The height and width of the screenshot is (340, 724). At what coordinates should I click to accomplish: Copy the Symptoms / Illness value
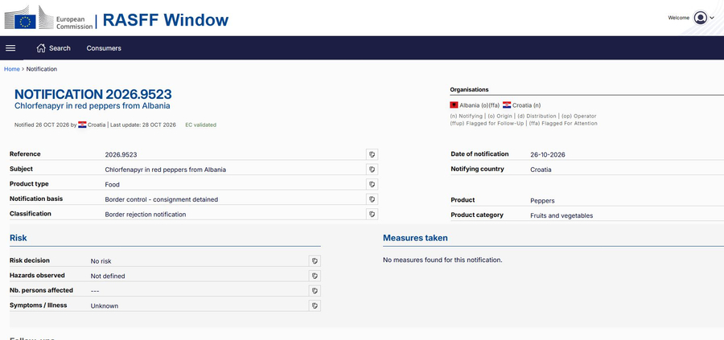pyautogui.click(x=315, y=305)
